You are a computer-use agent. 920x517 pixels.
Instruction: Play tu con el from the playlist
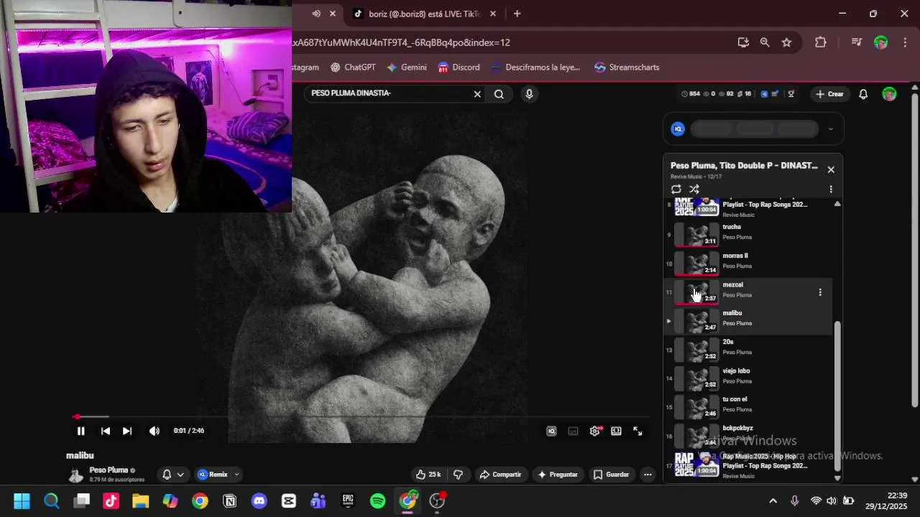(747, 406)
